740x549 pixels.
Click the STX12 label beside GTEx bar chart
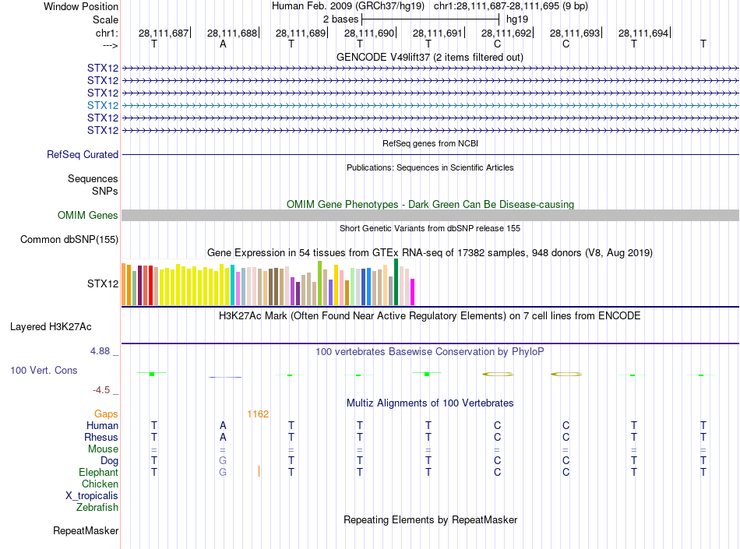103,283
